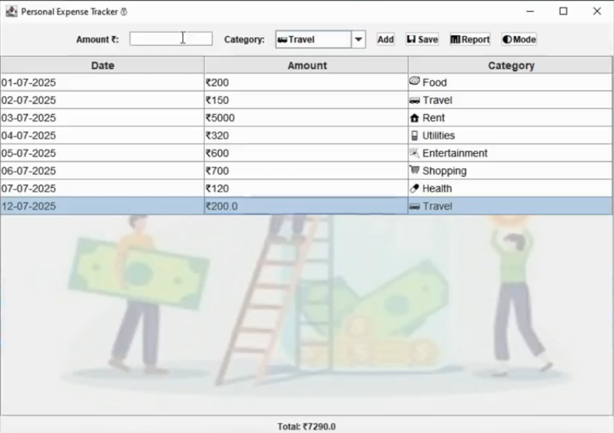Click the Category: label

244,40
